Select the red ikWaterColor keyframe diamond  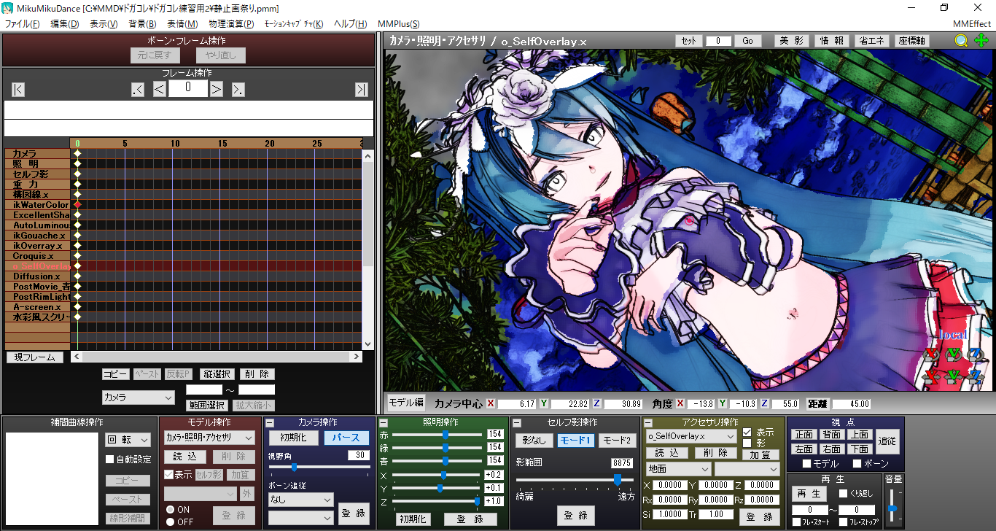tap(77, 206)
